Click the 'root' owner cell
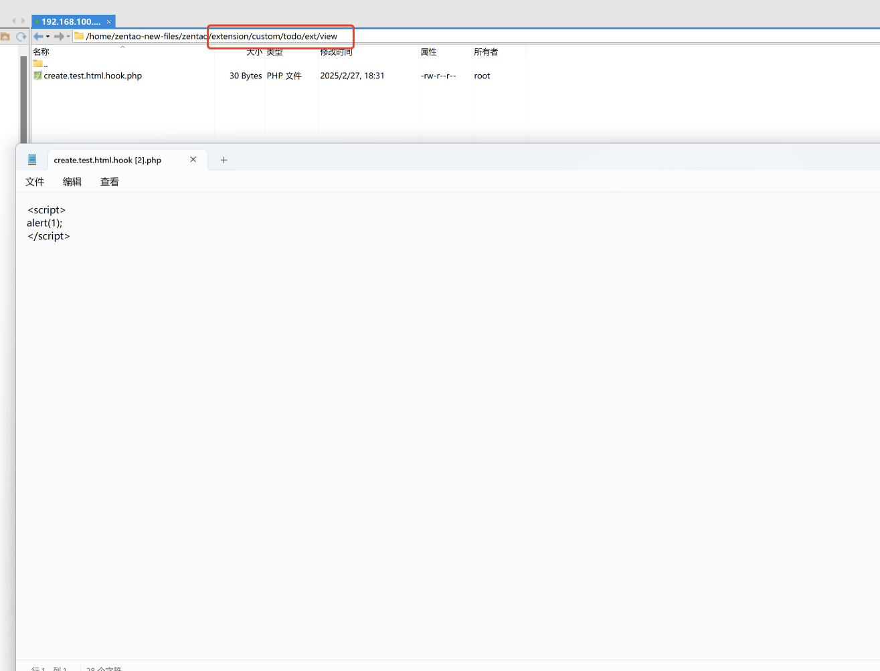Image resolution: width=880 pixels, height=671 pixels. (x=482, y=76)
